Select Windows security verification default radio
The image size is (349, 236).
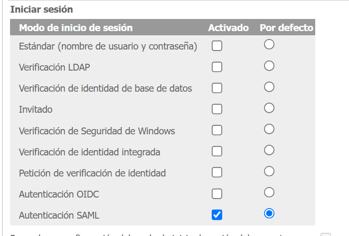click(269, 129)
